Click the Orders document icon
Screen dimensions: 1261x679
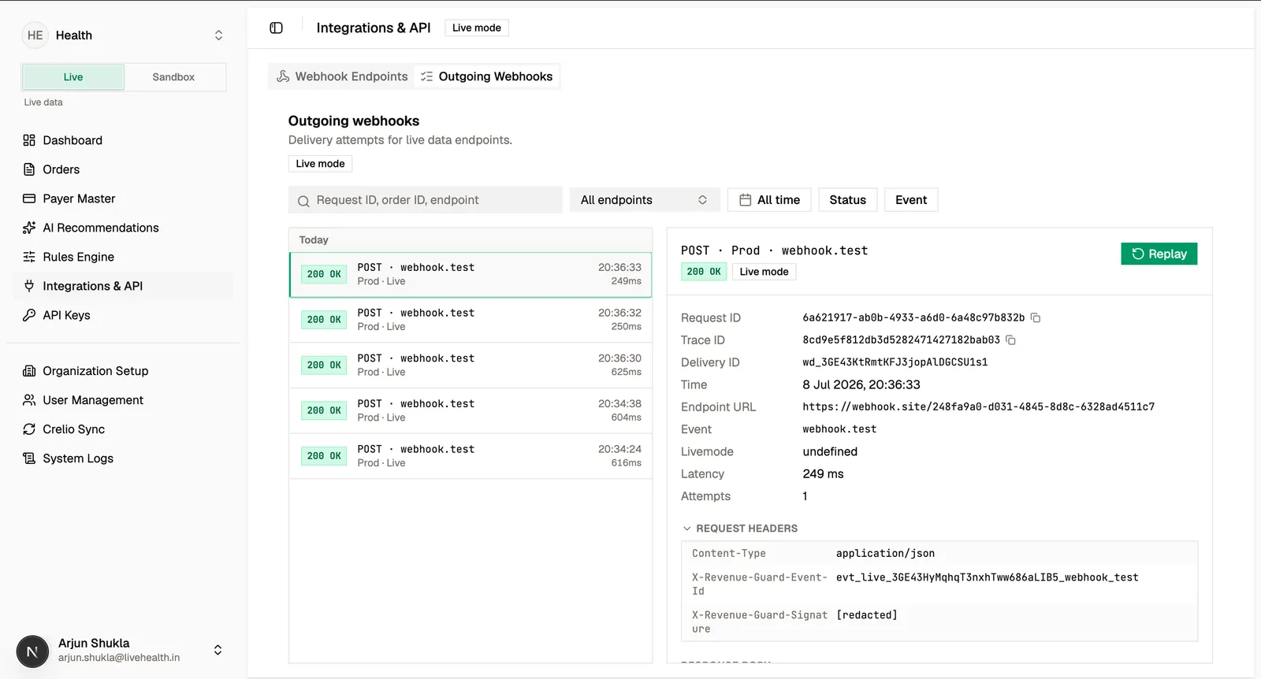tap(29, 169)
